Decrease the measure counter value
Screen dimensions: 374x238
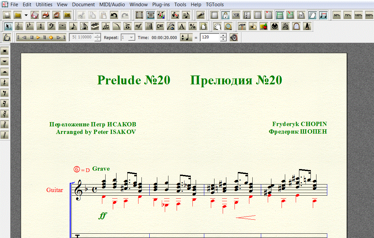97,39
